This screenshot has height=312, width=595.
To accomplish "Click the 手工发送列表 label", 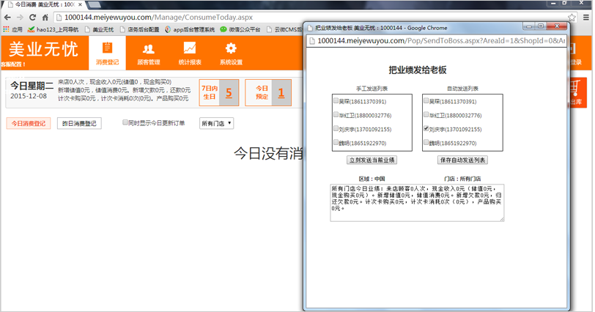I will pos(372,89).
